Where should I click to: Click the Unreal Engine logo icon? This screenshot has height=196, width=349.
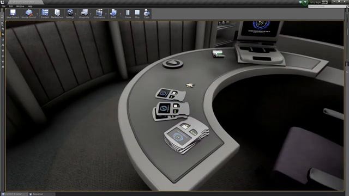click(2, 2)
